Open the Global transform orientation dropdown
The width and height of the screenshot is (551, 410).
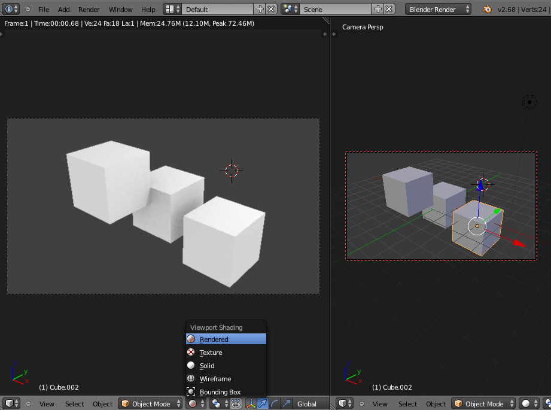(x=308, y=403)
